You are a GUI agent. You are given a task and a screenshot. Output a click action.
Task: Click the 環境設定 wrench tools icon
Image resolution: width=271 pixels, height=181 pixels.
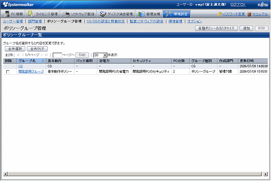click(x=169, y=14)
